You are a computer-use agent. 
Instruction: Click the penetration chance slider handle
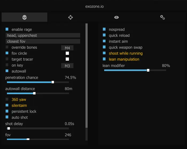tap(53, 82)
